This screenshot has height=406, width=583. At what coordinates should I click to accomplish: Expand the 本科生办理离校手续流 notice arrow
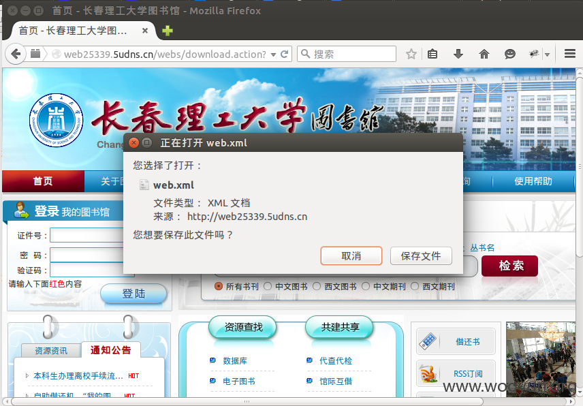[x=27, y=376]
